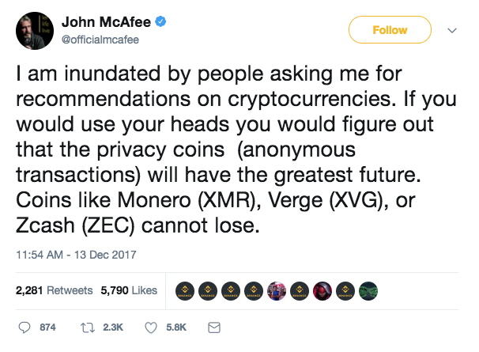Viewport: 479px width, 352px height.
Task: Retweet this tweet using the arrows icon
Action: [x=89, y=327]
